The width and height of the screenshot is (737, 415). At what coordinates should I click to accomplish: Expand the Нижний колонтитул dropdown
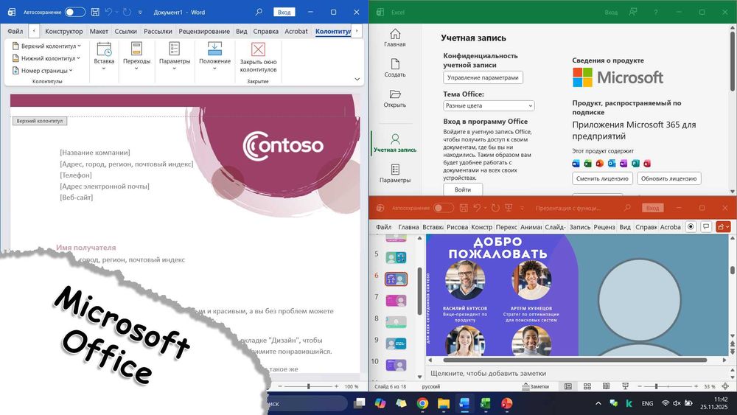(46, 58)
